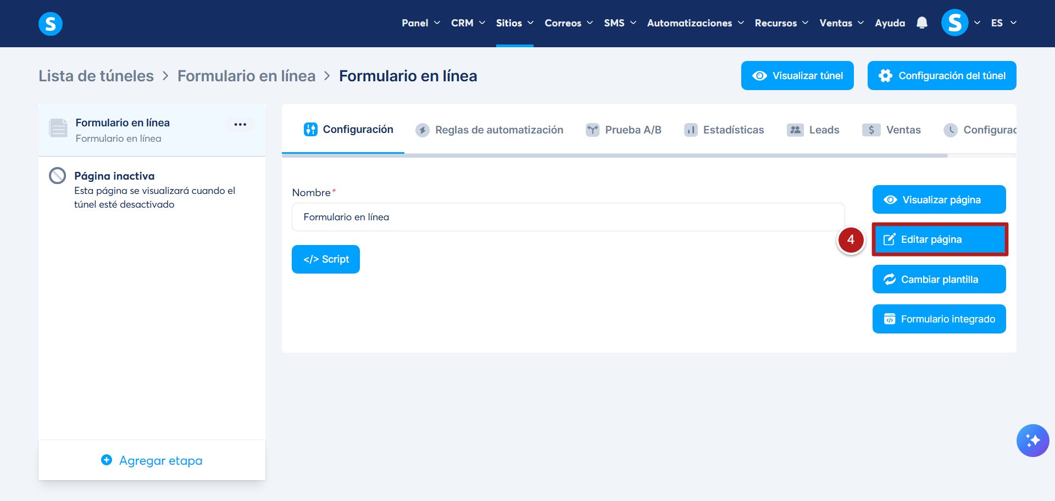Switch to the Ventas tab in the page tabs
Image resolution: width=1055 pixels, height=501 pixels.
pyautogui.click(x=891, y=130)
